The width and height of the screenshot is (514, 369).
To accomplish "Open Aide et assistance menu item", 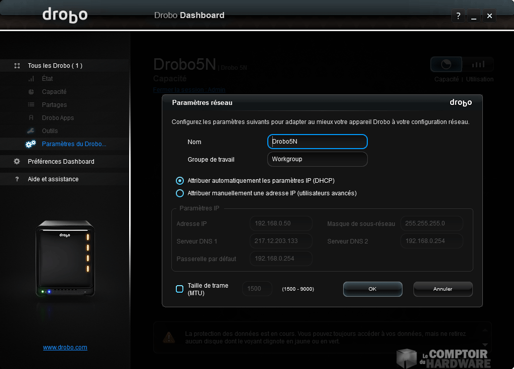I will (x=53, y=179).
